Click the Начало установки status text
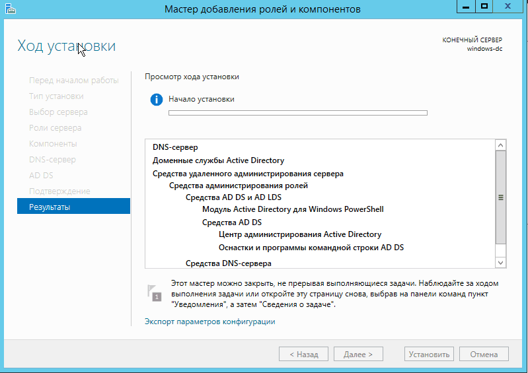Image resolution: width=528 pixels, height=373 pixels. click(x=202, y=99)
